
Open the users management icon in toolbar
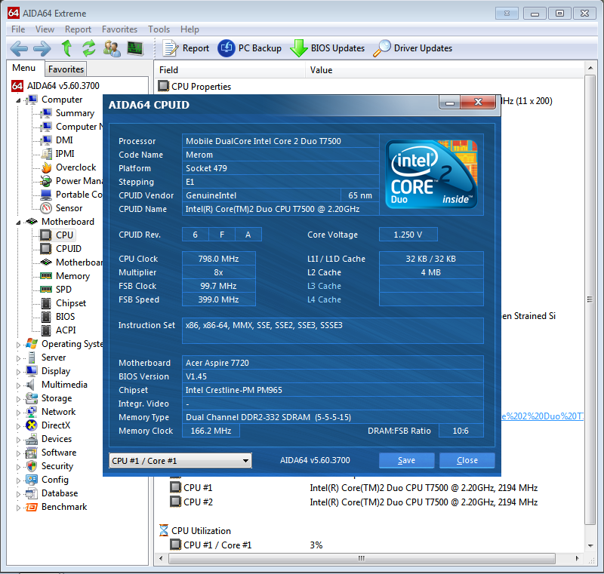pos(112,48)
